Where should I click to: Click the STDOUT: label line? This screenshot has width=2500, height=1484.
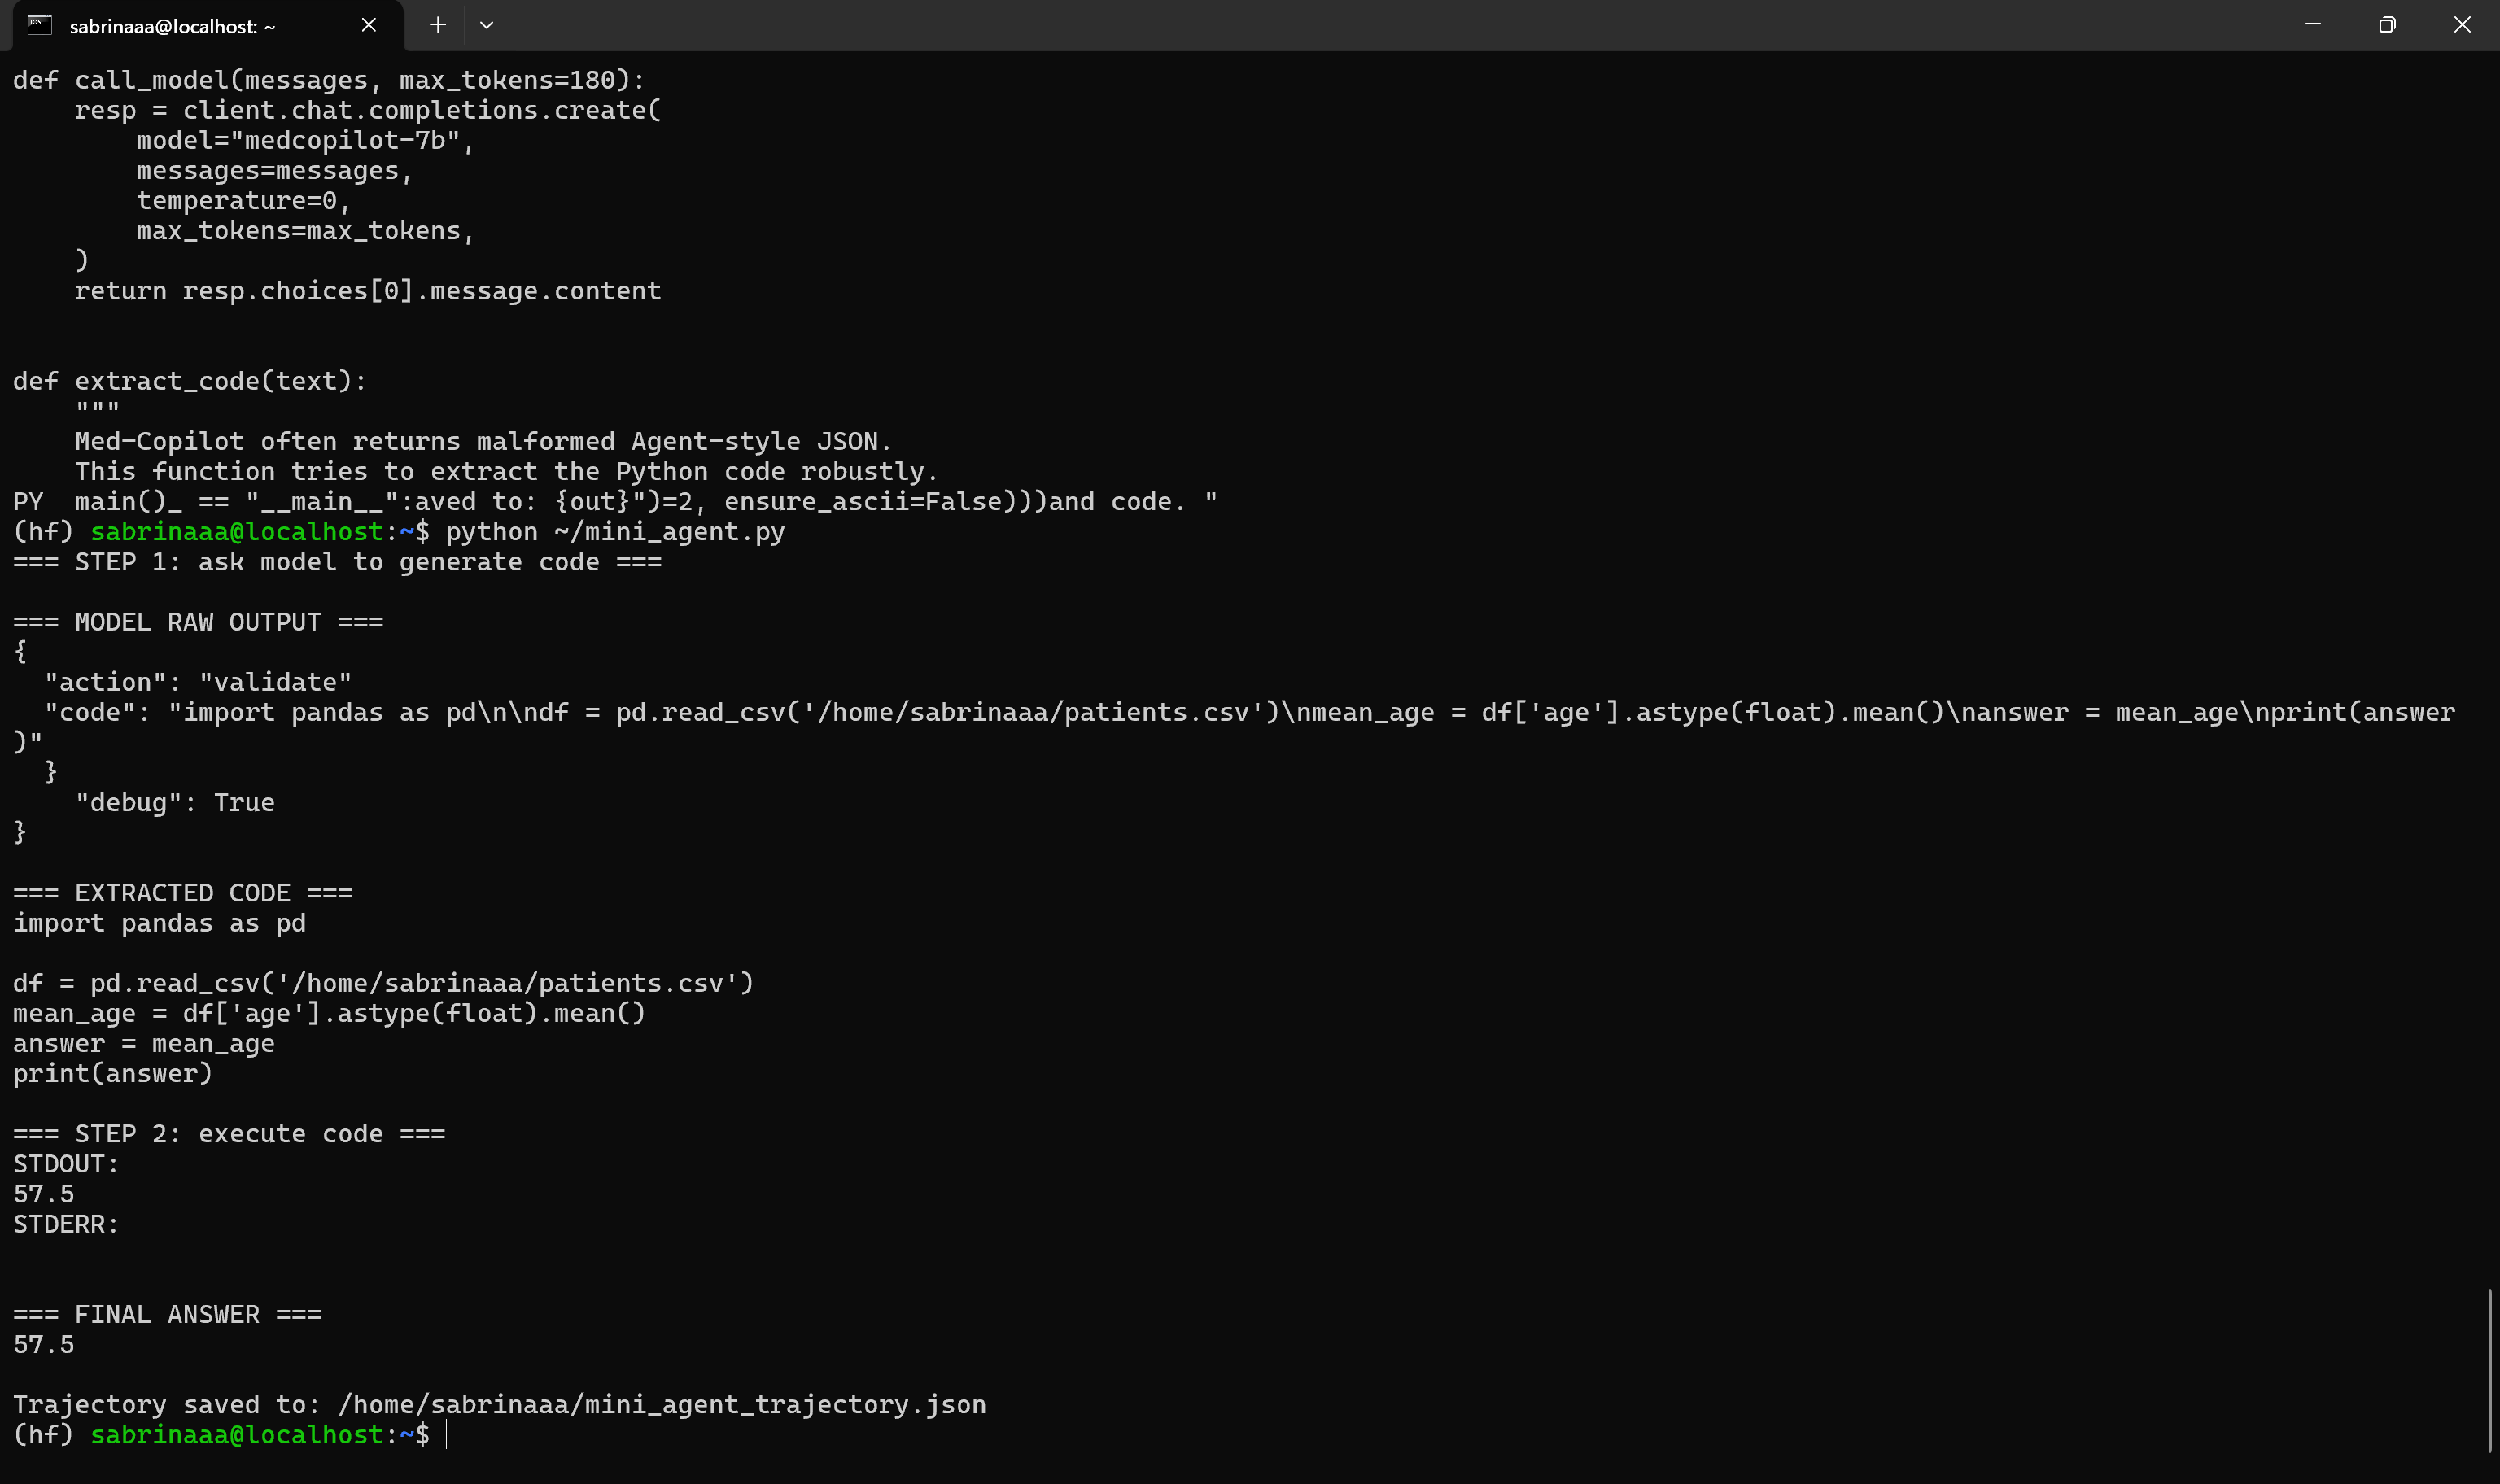tap(66, 1164)
